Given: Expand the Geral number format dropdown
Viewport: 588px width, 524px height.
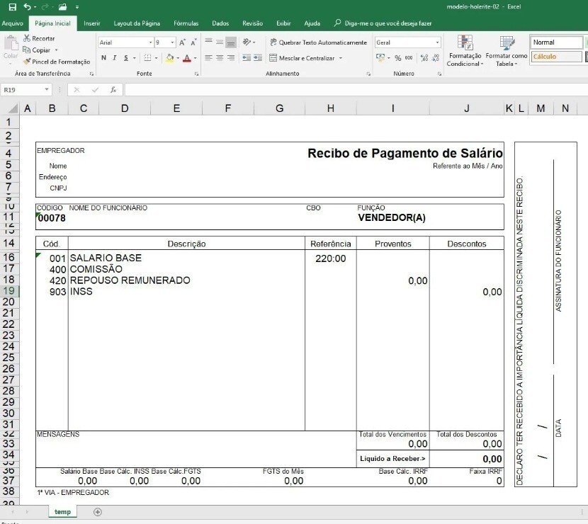Looking at the screenshot, I should coord(437,42).
